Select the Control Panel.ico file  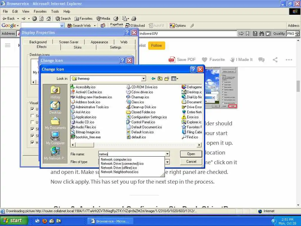pyautogui.click(x=141, y=122)
